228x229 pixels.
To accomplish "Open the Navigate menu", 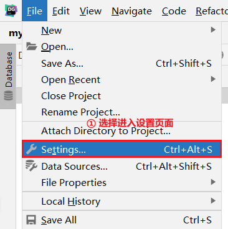I will pos(131,11).
